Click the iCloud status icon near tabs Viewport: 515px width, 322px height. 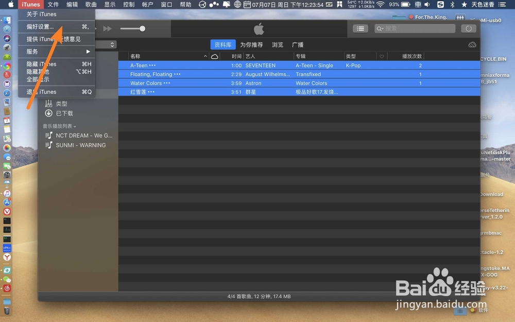(472, 45)
